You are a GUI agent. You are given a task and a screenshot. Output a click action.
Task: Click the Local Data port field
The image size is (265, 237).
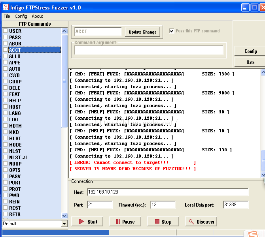pos(236,205)
